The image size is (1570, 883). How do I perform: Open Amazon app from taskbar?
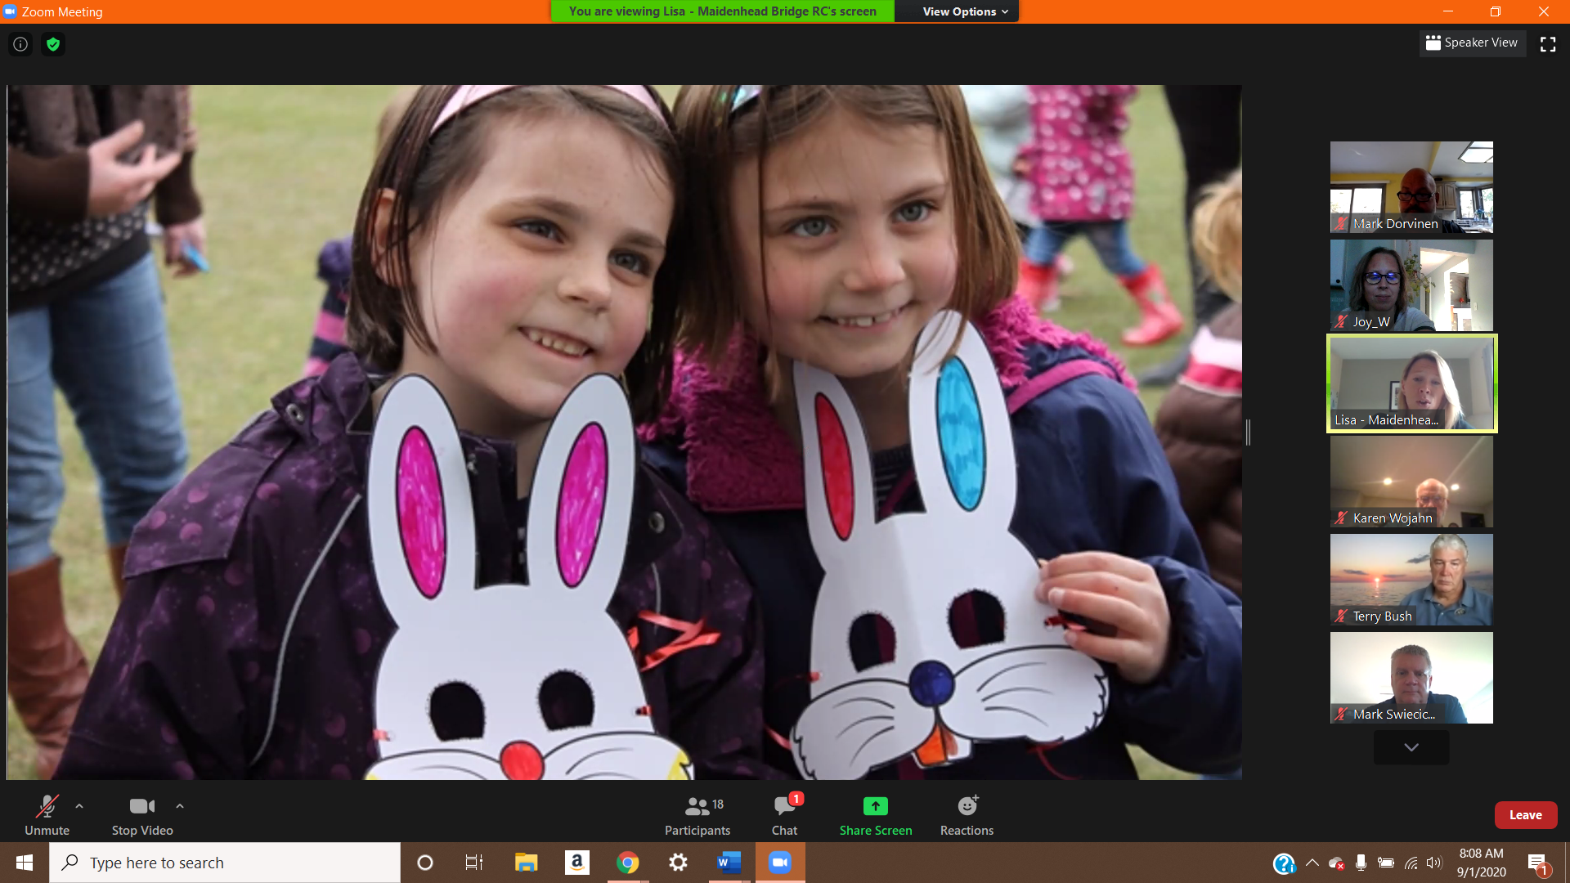click(x=576, y=863)
